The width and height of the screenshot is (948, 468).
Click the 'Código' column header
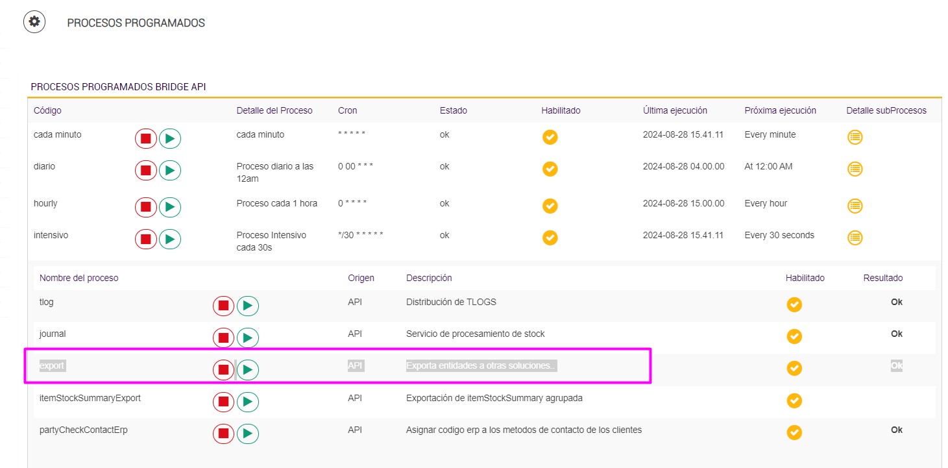[47, 110]
